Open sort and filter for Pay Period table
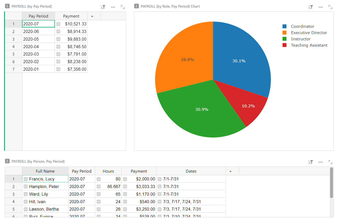This screenshot has width=339, height=220. [103, 7]
